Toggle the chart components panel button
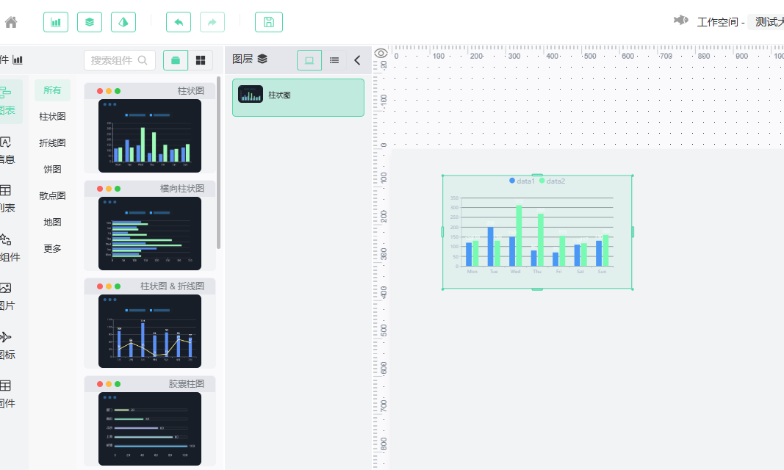The width and height of the screenshot is (784, 470). (x=56, y=22)
